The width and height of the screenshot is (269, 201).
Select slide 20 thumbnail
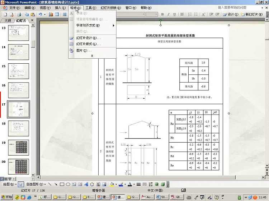[19, 167]
